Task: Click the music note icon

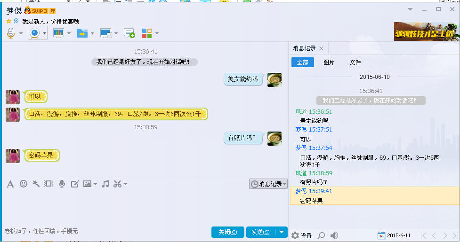Action: pos(105,184)
